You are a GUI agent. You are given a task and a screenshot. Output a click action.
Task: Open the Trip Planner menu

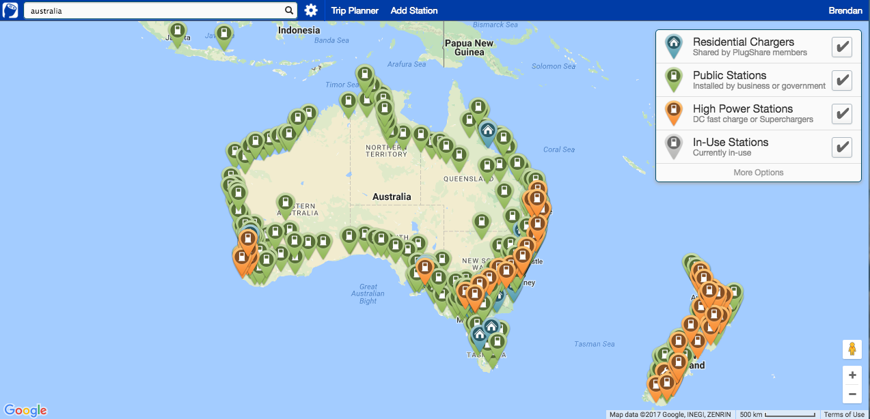(355, 10)
